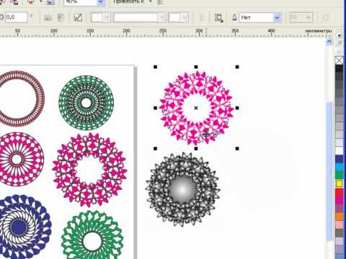Open the color palette flyout arrow
The height and width of the screenshot is (259, 346).
tap(339, 35)
